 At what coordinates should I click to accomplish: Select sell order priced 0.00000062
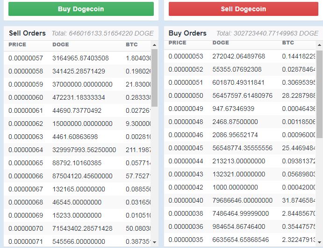(x=77, y=124)
